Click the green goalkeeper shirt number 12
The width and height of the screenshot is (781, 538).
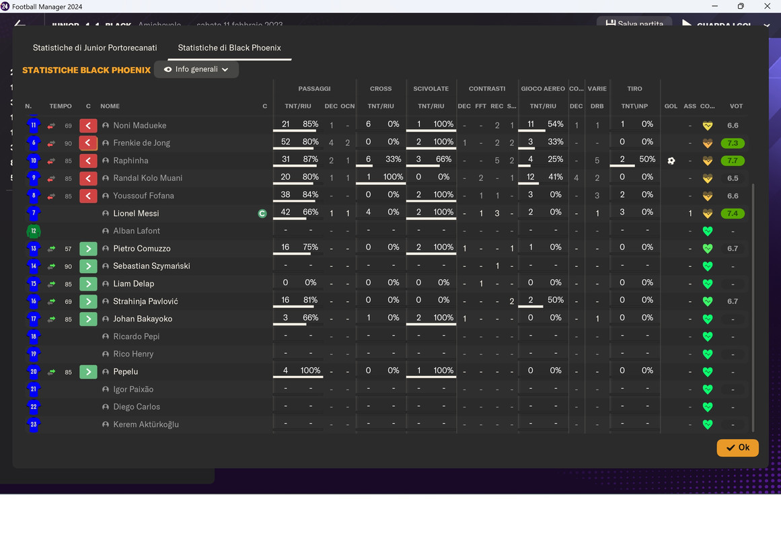click(x=34, y=231)
